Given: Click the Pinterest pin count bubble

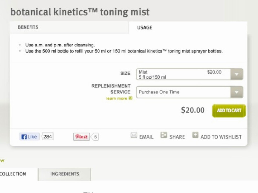Looking at the screenshot, I should pyautogui.click(x=95, y=137).
